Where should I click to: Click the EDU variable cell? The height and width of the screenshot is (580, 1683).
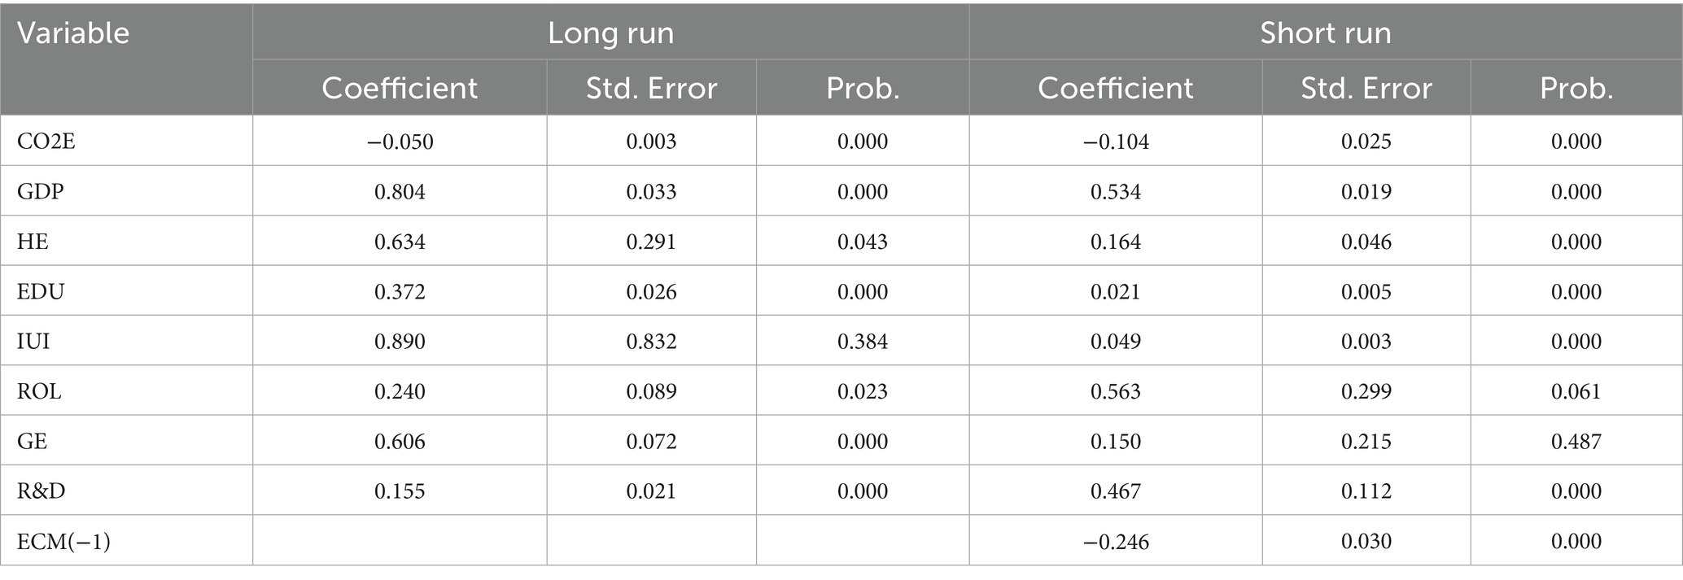point(41,292)
